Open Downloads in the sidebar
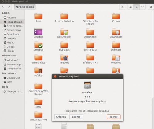 point(12,34)
